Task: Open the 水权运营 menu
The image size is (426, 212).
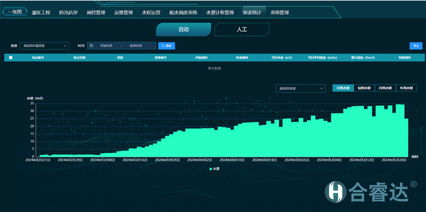Action: (x=151, y=12)
